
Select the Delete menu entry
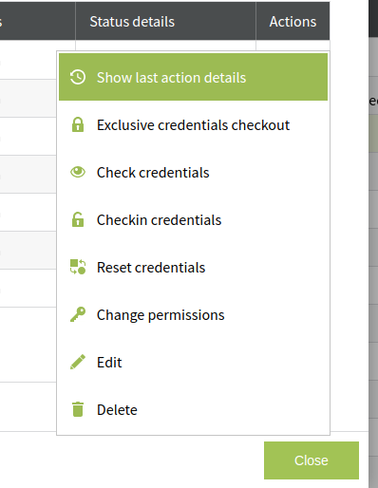pyautogui.click(x=193, y=409)
